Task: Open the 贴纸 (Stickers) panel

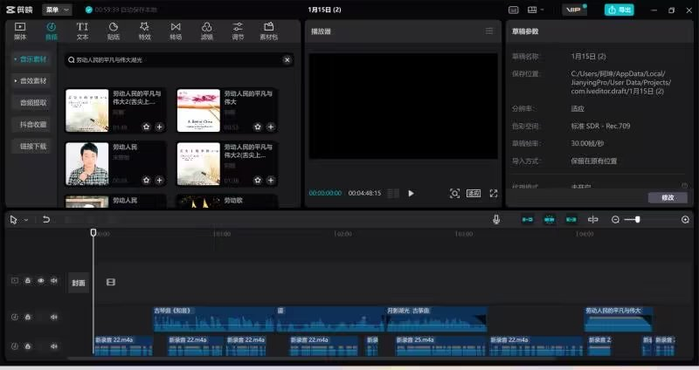Action: pyautogui.click(x=113, y=31)
